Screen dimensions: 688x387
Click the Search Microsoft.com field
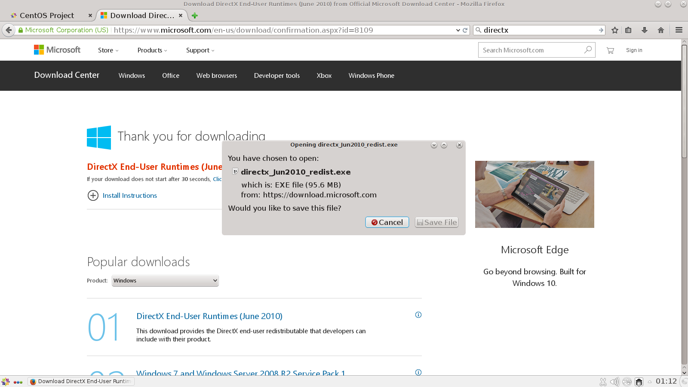[x=531, y=50]
